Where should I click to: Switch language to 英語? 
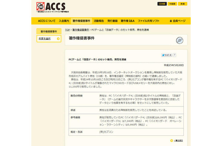click(x=183, y=4)
